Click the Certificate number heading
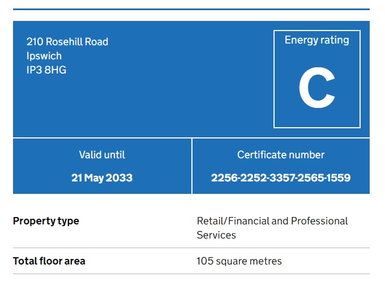This screenshot has width=385, height=286. (281, 155)
